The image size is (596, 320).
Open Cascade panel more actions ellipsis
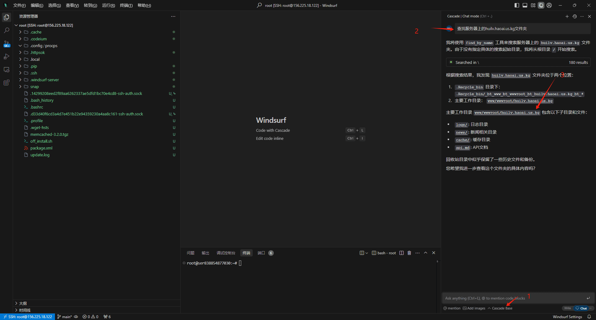coord(582,16)
